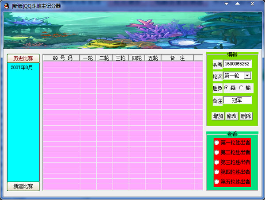Click the 备注 text field containing 冠军
The image size is (265, 200).
(x=237, y=100)
